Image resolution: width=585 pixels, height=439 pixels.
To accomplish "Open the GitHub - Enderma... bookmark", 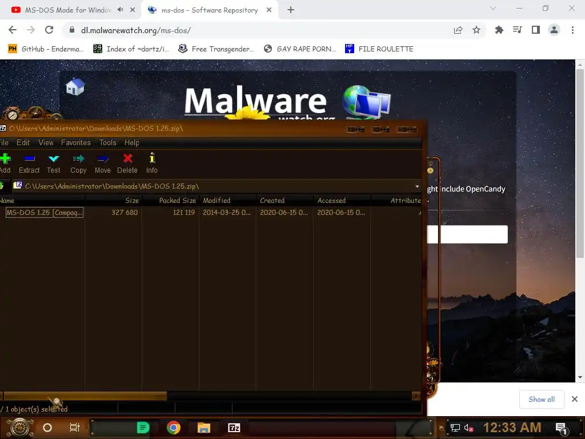I will coord(45,49).
